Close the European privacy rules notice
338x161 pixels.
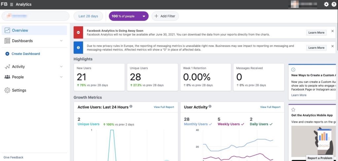point(332,47)
